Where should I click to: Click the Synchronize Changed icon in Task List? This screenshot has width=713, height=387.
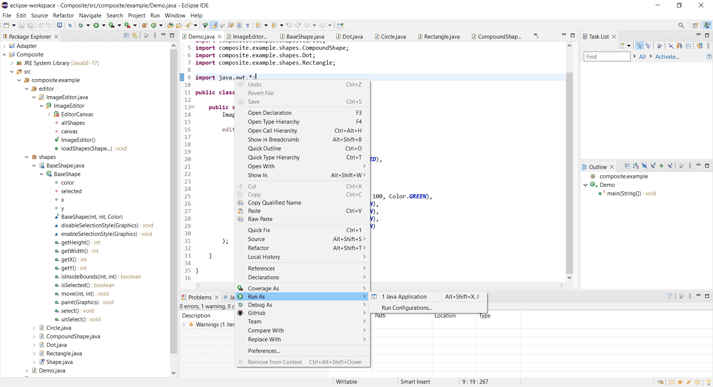coord(699,46)
